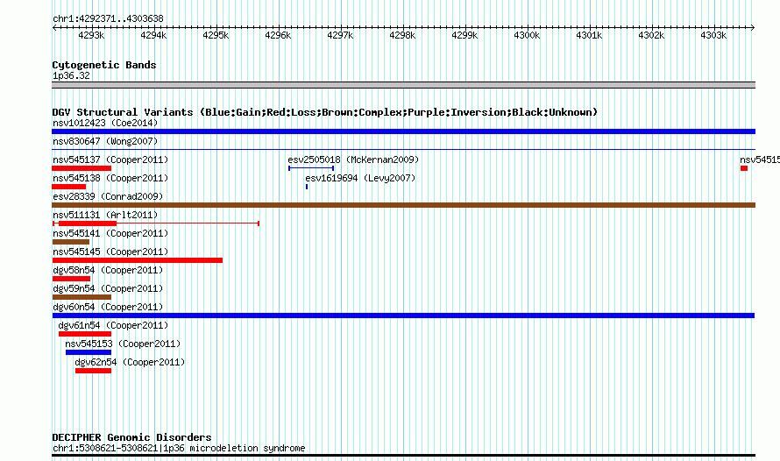Open the nsv545137 (Cooper2011) variant label
The width and height of the screenshot is (780, 461).
pos(110,160)
